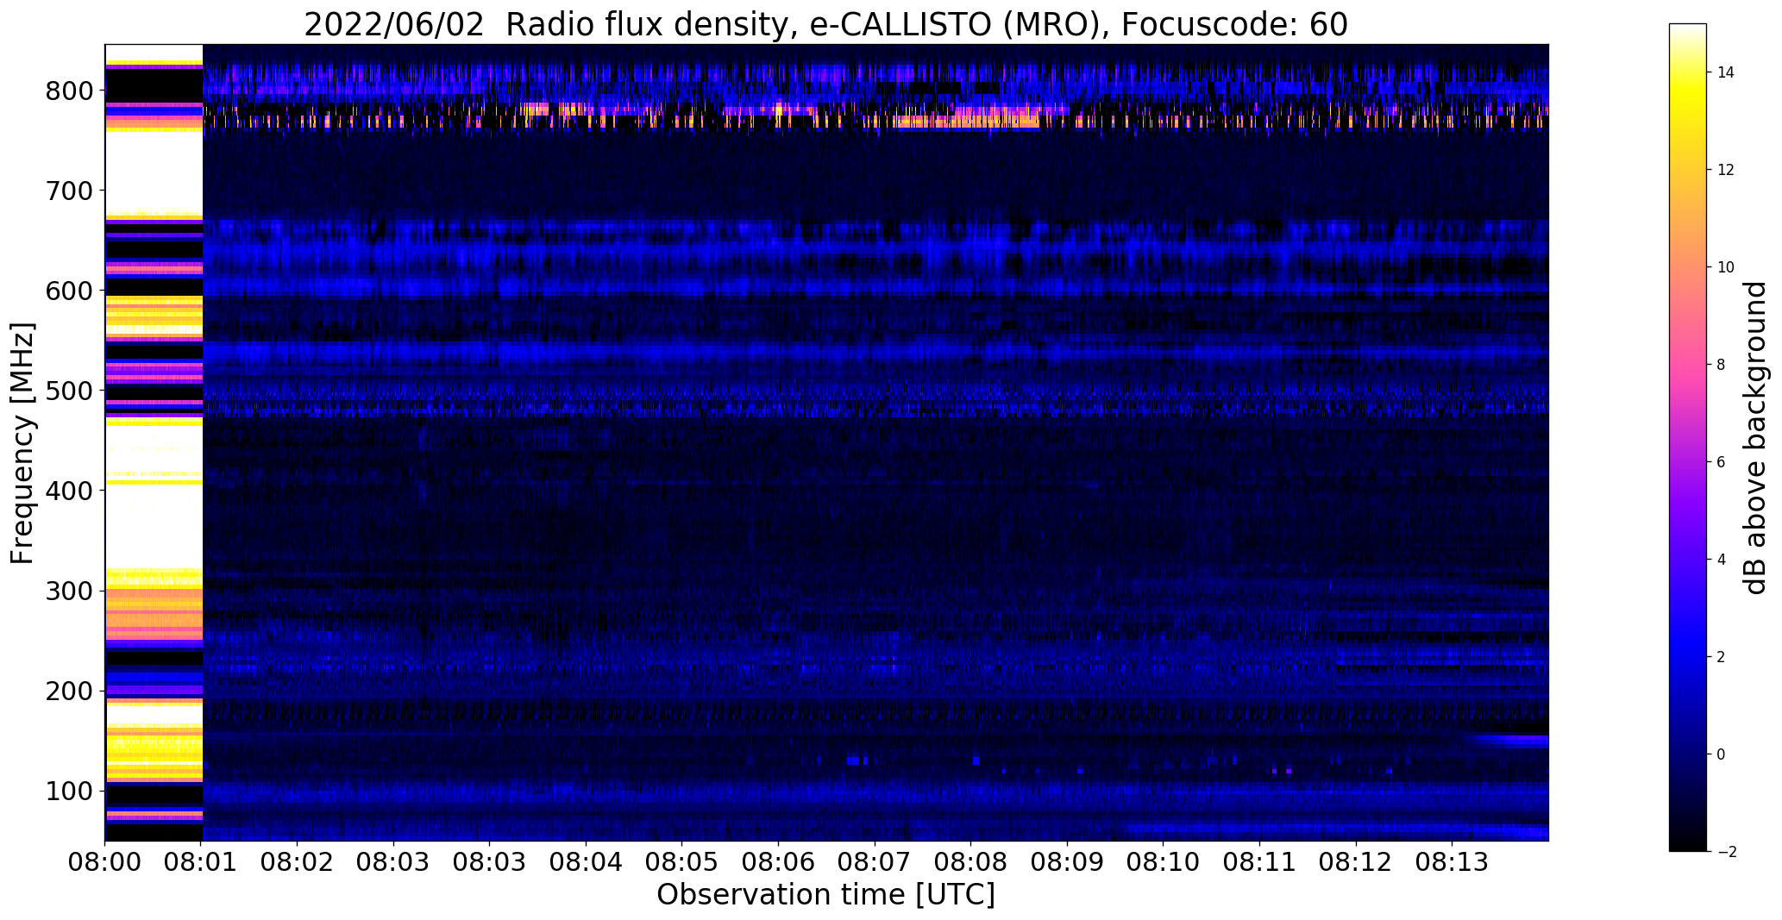The width and height of the screenshot is (1782, 920).
Task: Click the 08:10 time tick label
Action: coord(1164,861)
